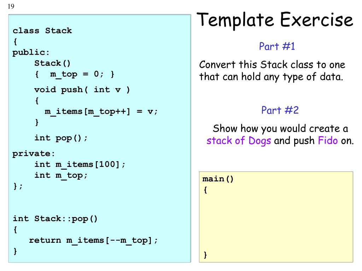
Task: Click the code "{ m_top = 0; }"
Action: point(75,74)
